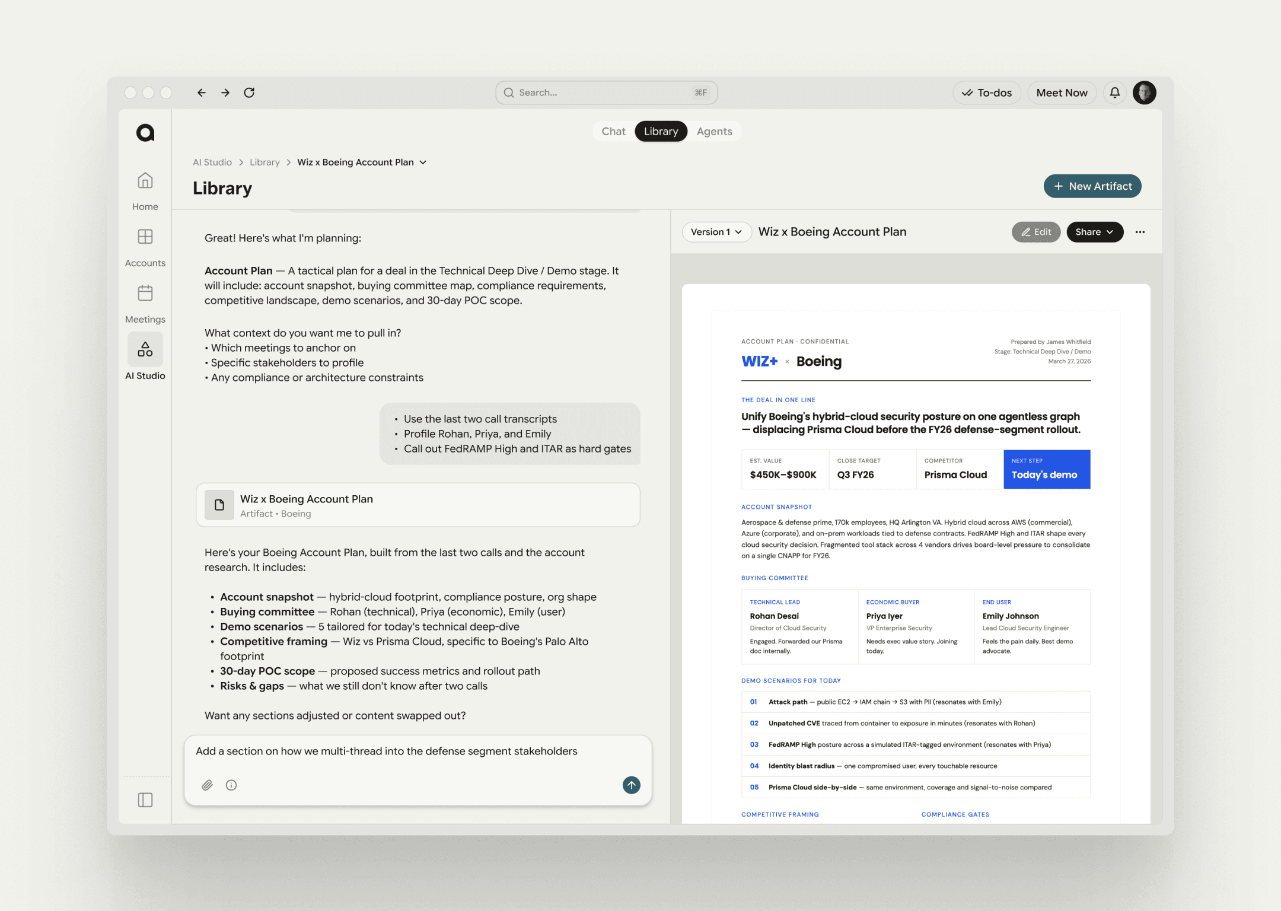The height and width of the screenshot is (911, 1281).
Task: Go forward with the right arrow
Action: pyautogui.click(x=225, y=93)
